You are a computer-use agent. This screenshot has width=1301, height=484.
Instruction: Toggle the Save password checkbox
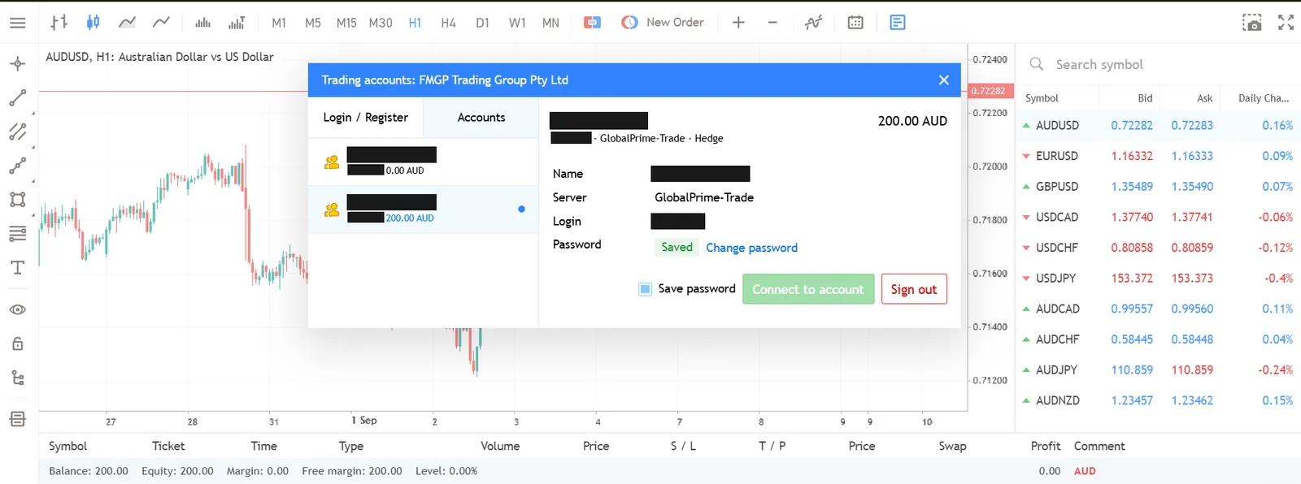click(646, 289)
